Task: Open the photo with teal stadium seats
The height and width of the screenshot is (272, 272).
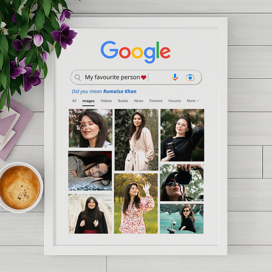Action: point(182,219)
